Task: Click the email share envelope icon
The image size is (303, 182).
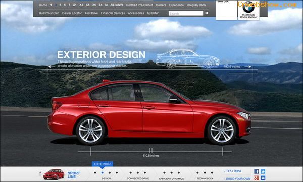Action: (x=263, y=178)
